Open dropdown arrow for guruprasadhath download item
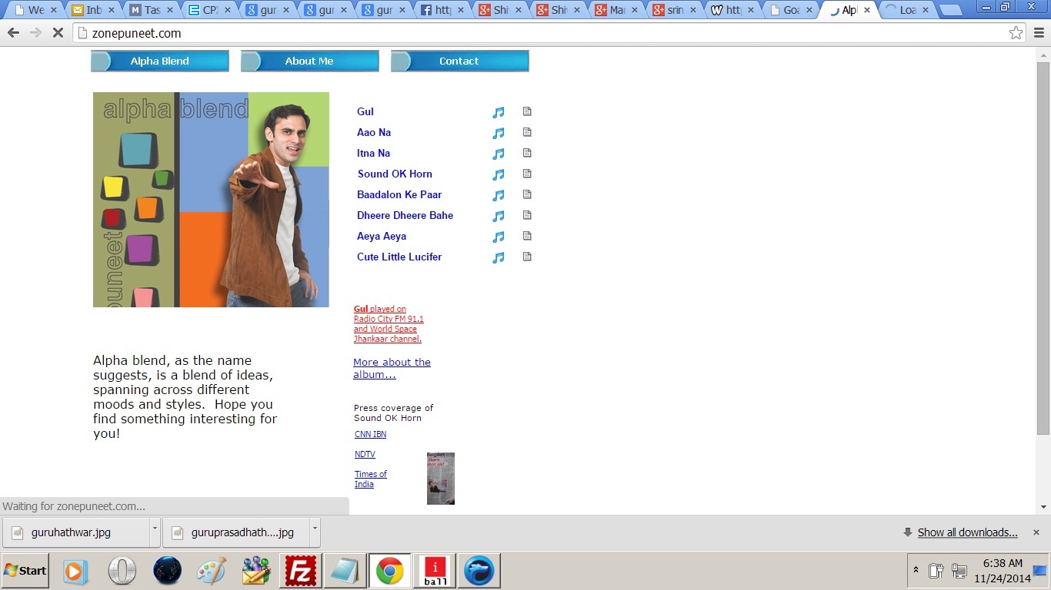The image size is (1051, 590). tap(314, 532)
